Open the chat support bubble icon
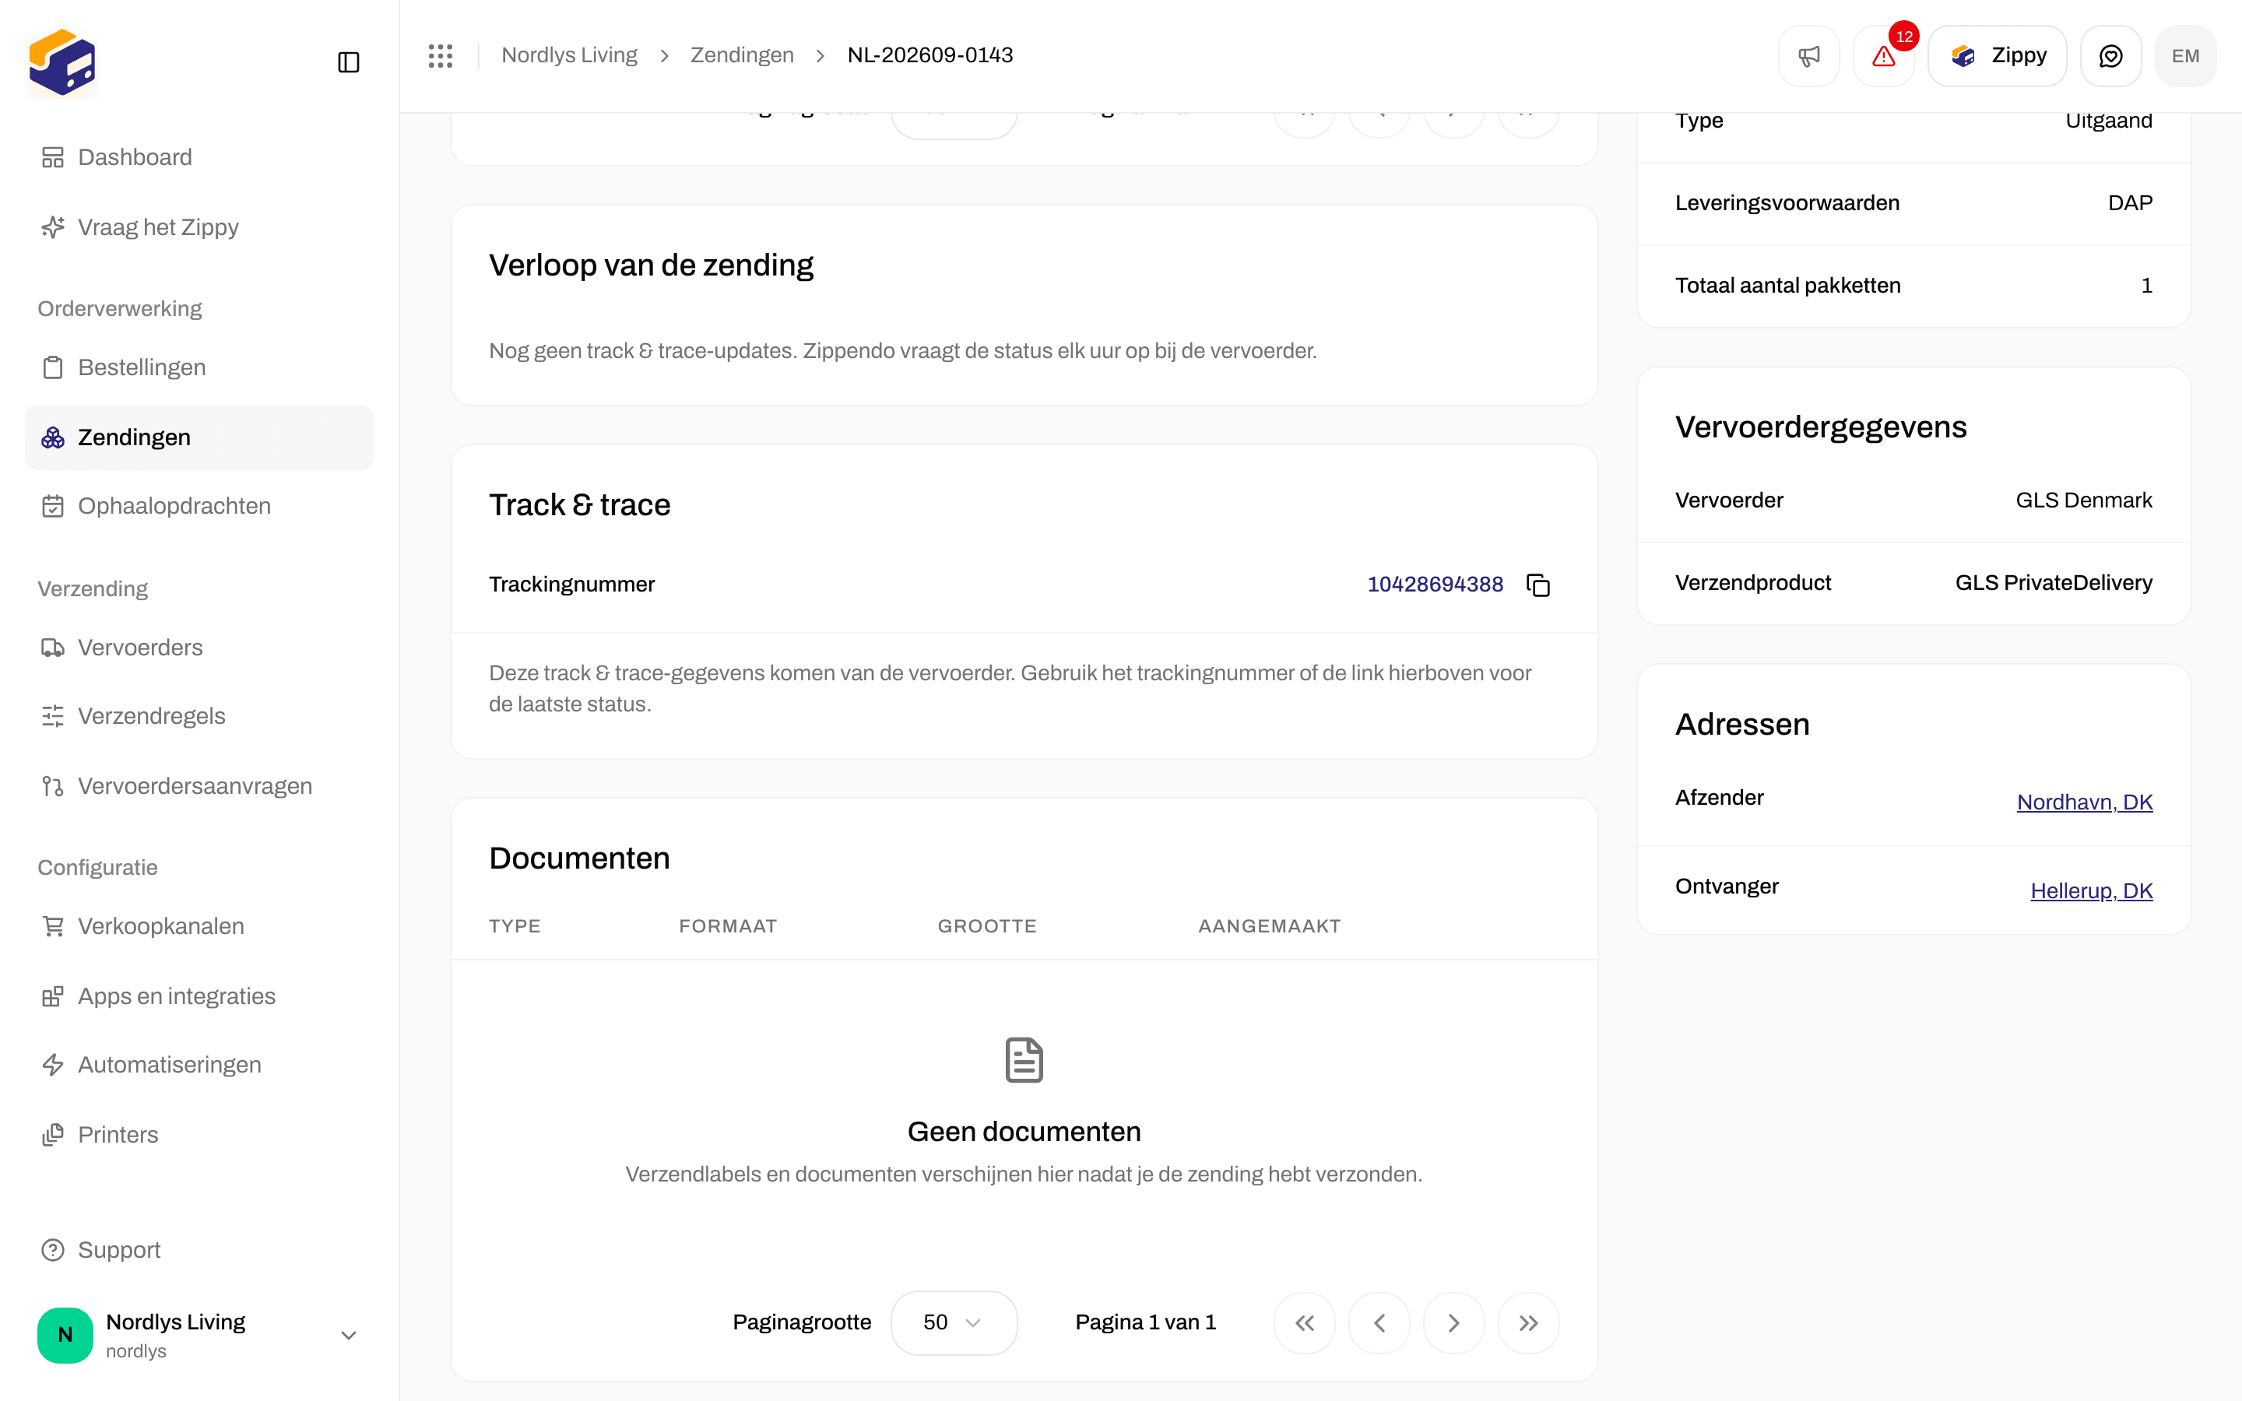Screen dimensions: 2242x1401 [x=2110, y=55]
